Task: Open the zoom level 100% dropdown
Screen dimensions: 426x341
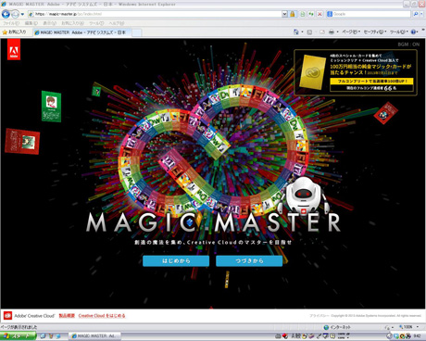Action: click(x=409, y=327)
